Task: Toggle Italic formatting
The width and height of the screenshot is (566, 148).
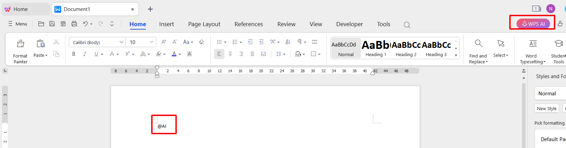Action: [x=85, y=54]
